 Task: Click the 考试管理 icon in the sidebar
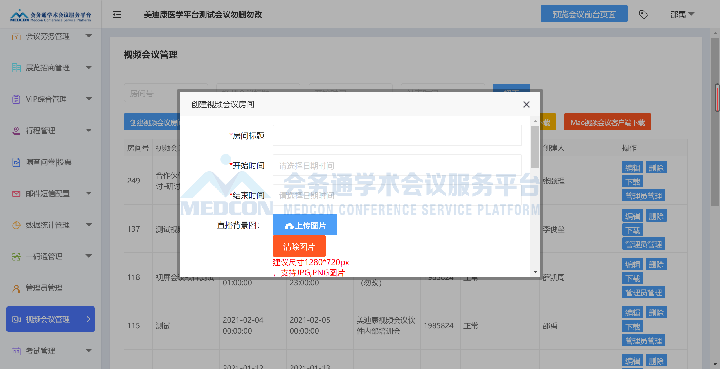[16, 351]
